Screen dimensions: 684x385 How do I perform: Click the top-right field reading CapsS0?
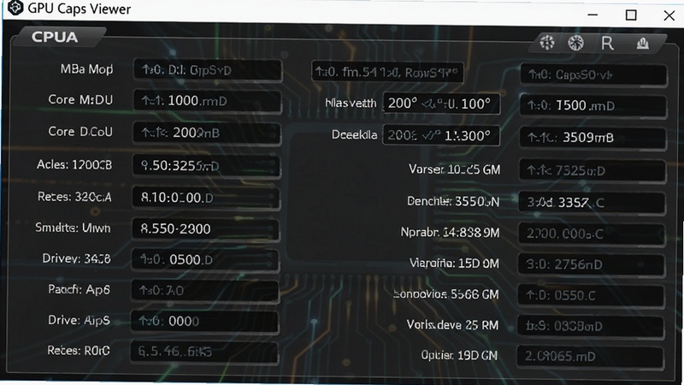(593, 75)
